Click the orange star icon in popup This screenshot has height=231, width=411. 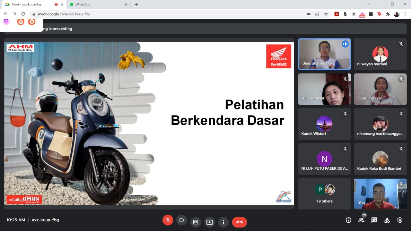pos(31,21)
